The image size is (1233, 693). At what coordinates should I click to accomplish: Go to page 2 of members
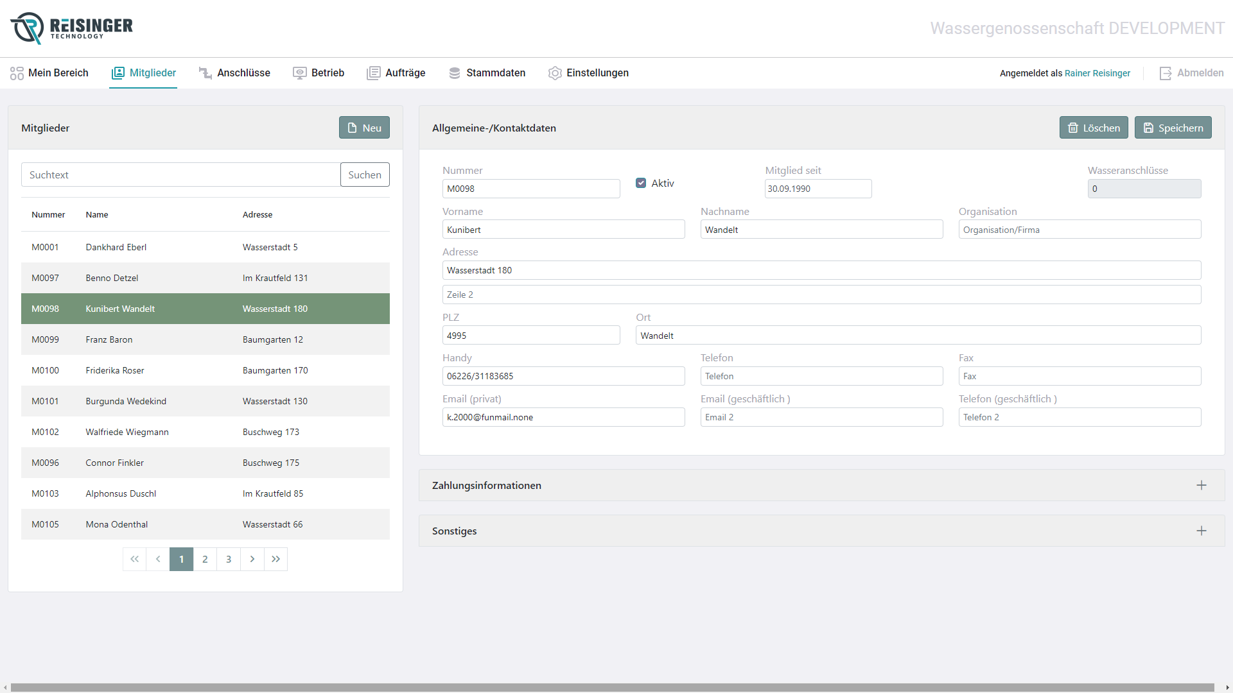[205, 559]
